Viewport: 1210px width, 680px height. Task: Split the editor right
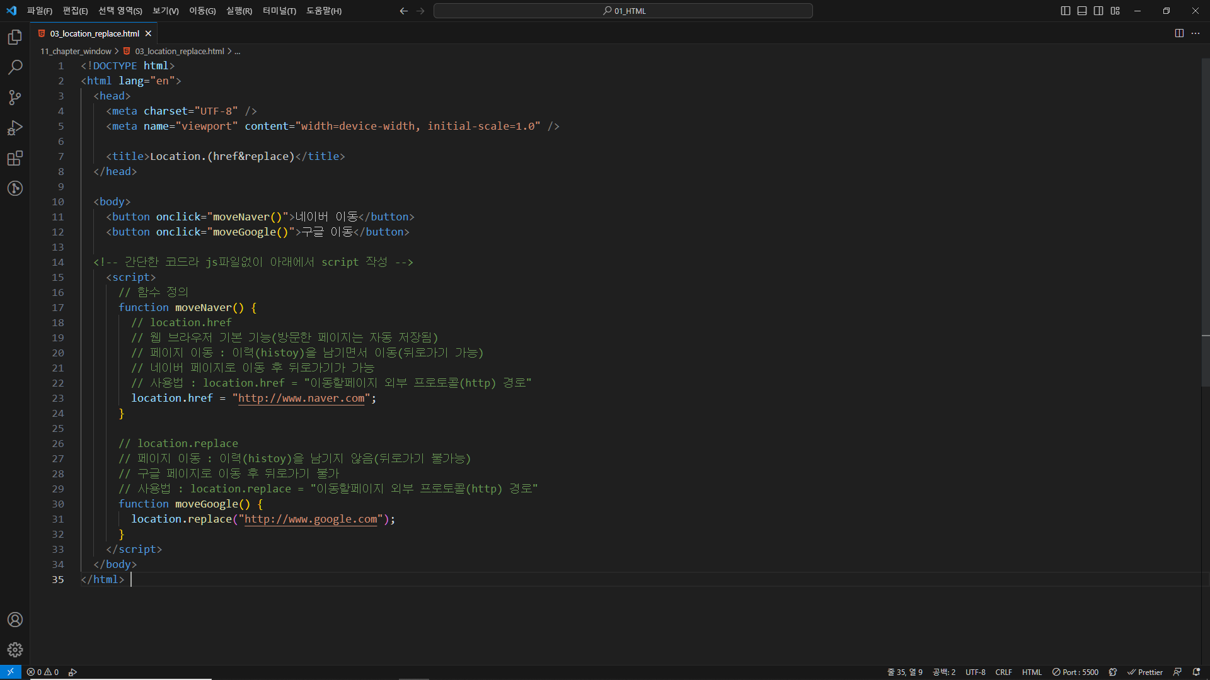[x=1179, y=33]
